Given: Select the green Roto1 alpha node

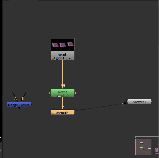Looking at the screenshot, I should point(63,93).
